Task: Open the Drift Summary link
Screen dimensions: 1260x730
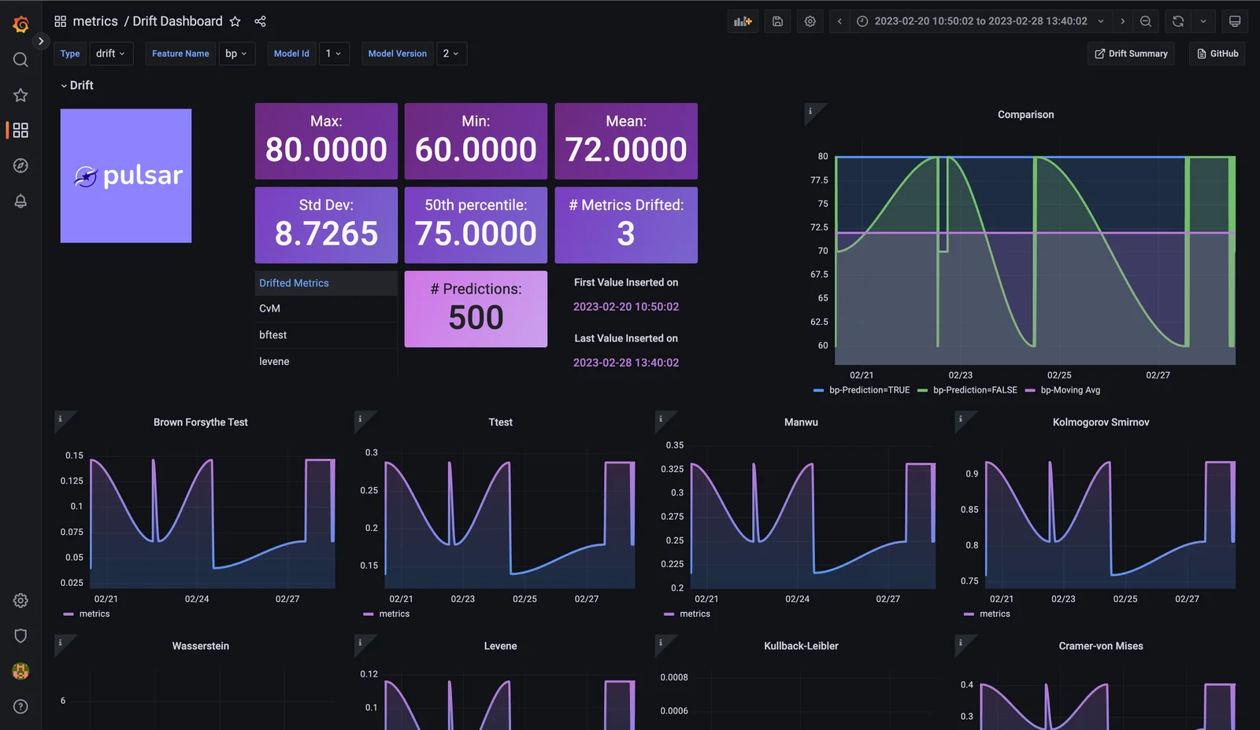Action: tap(1131, 53)
